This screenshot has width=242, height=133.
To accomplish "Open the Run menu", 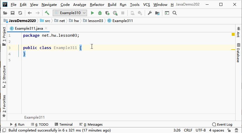I will click(x=123, y=5).
